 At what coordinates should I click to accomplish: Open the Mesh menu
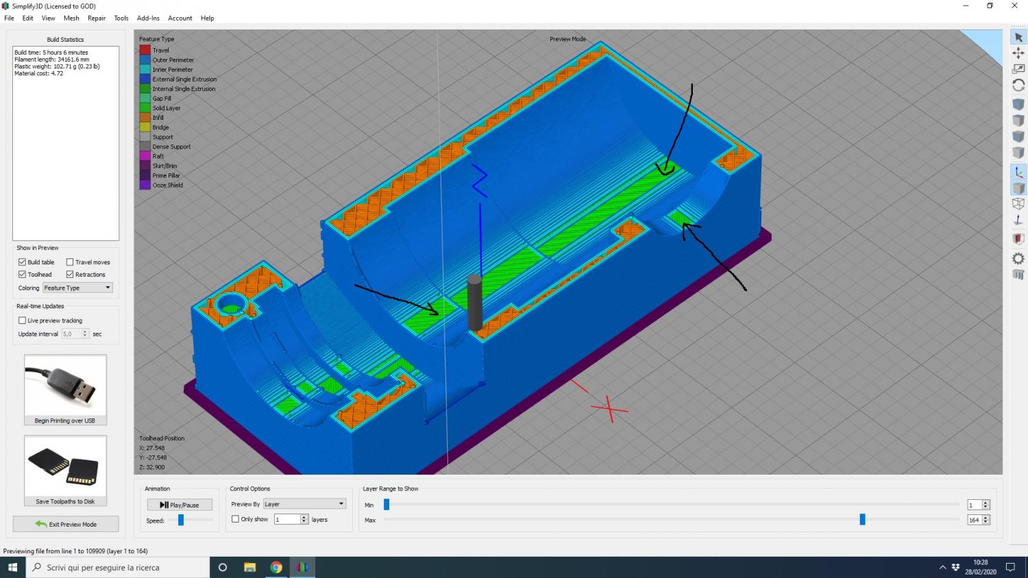[x=71, y=18]
